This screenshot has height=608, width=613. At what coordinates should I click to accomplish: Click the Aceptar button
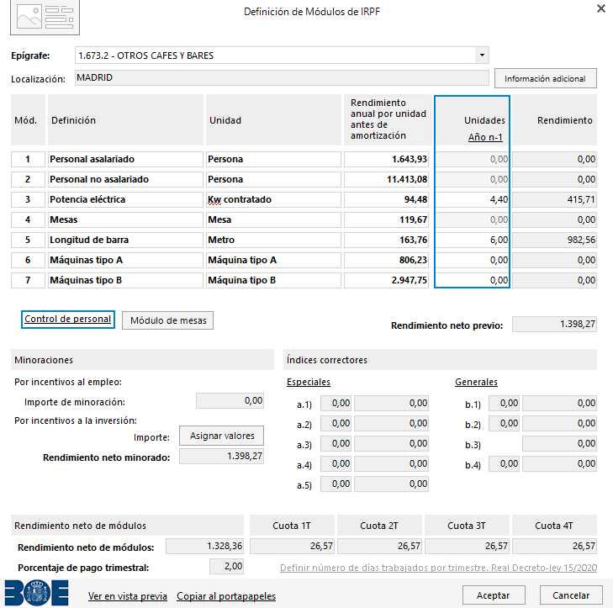point(494,595)
